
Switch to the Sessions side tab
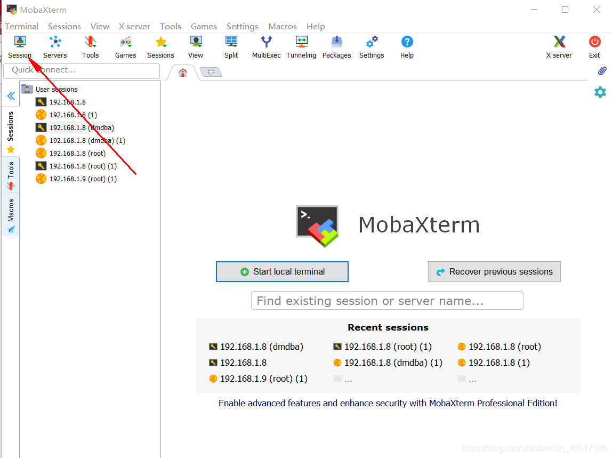pos(11,132)
